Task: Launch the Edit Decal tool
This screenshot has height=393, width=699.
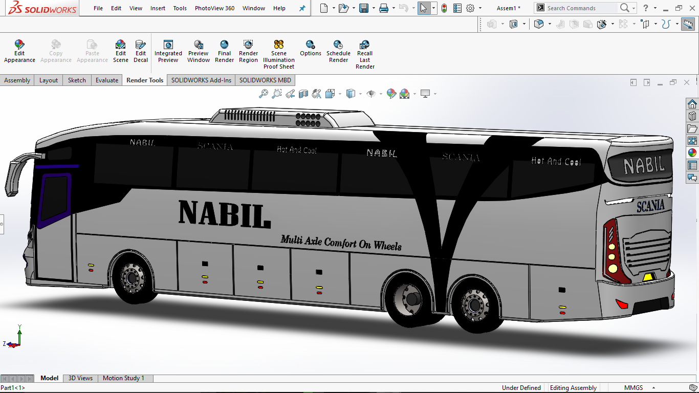Action: coord(141,51)
